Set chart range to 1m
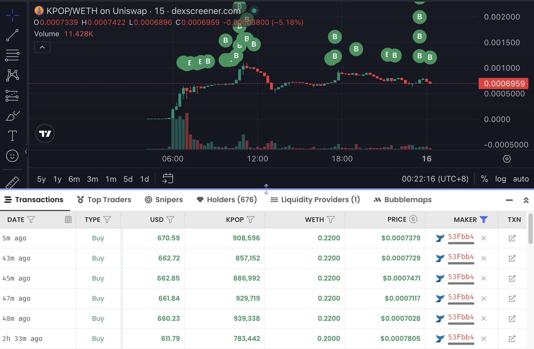 click(111, 179)
